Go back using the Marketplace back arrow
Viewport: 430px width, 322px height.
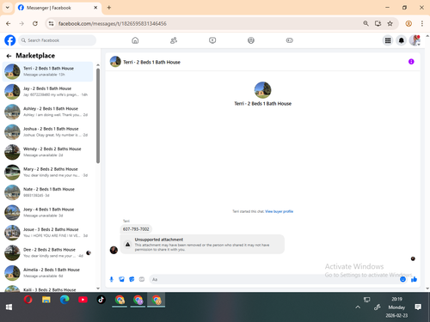[x=9, y=56]
